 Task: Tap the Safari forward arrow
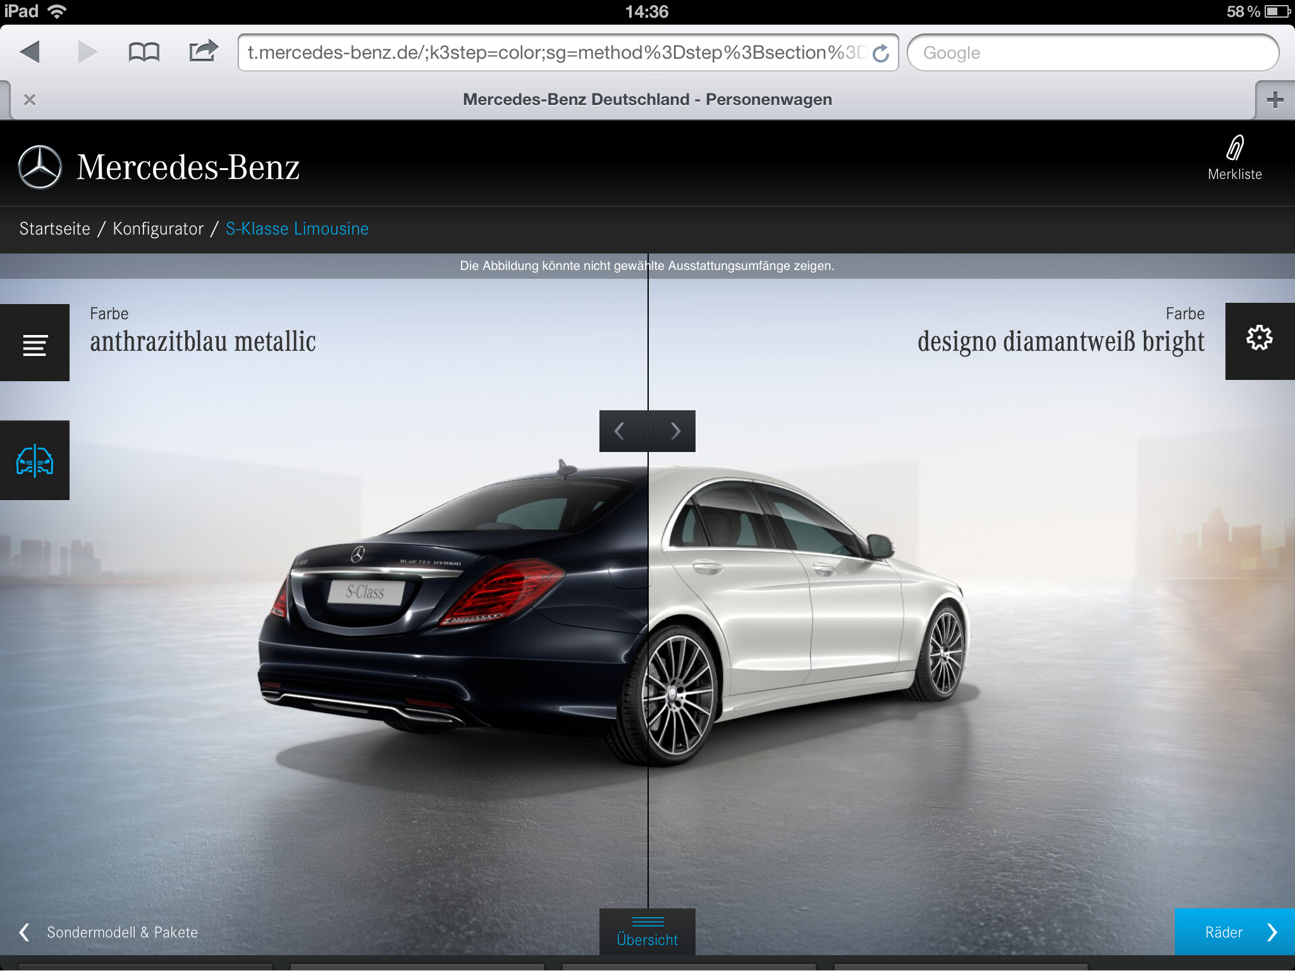87,52
